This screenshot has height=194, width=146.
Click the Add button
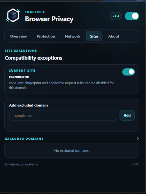pos(127,115)
